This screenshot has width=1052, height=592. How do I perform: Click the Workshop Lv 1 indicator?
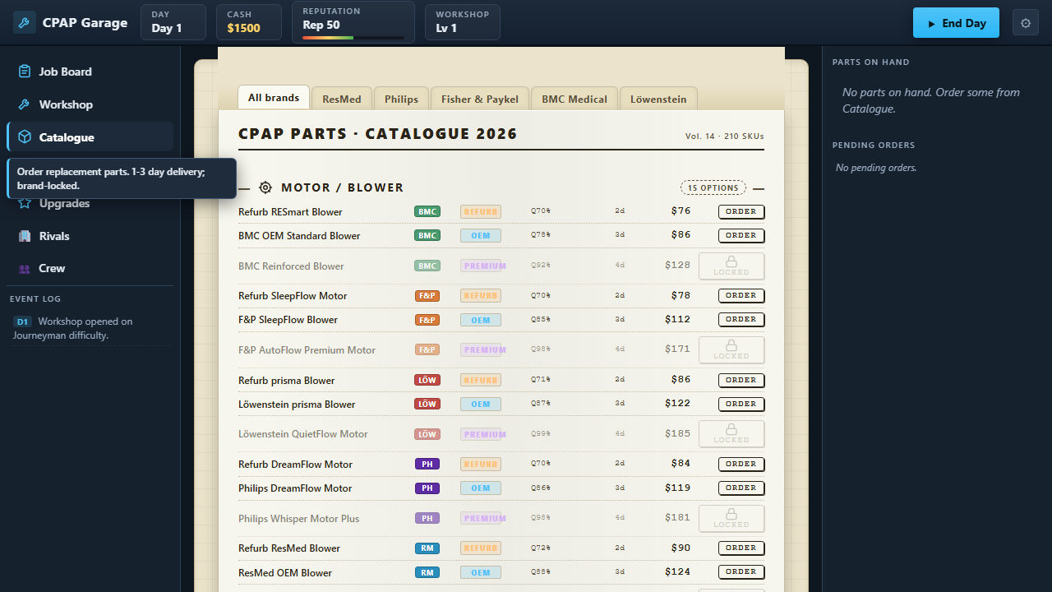click(x=463, y=22)
